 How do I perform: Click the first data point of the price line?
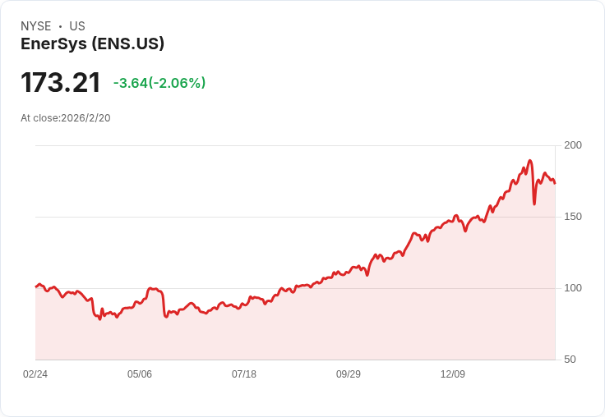36,286
